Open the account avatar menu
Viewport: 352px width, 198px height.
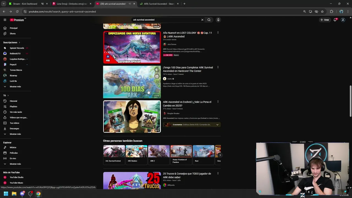click(x=343, y=20)
